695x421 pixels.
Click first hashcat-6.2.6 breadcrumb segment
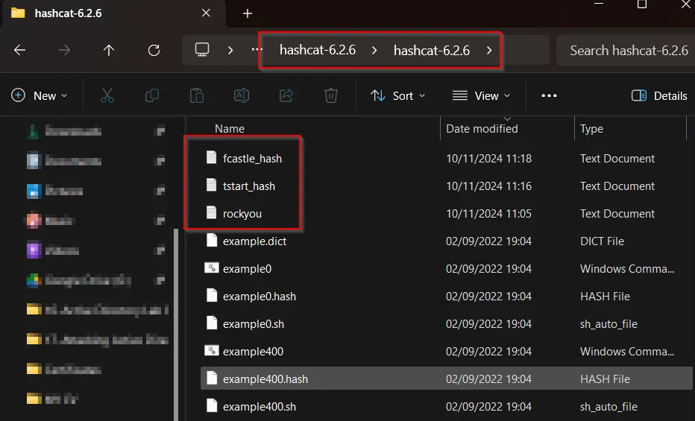pos(318,50)
